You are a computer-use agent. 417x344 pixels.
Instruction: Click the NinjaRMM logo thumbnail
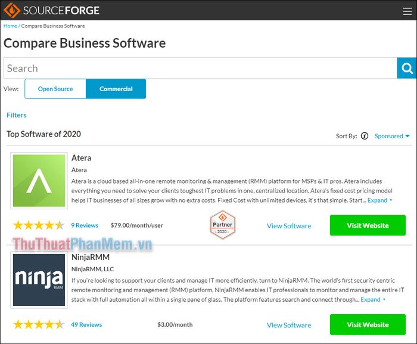coord(39,280)
